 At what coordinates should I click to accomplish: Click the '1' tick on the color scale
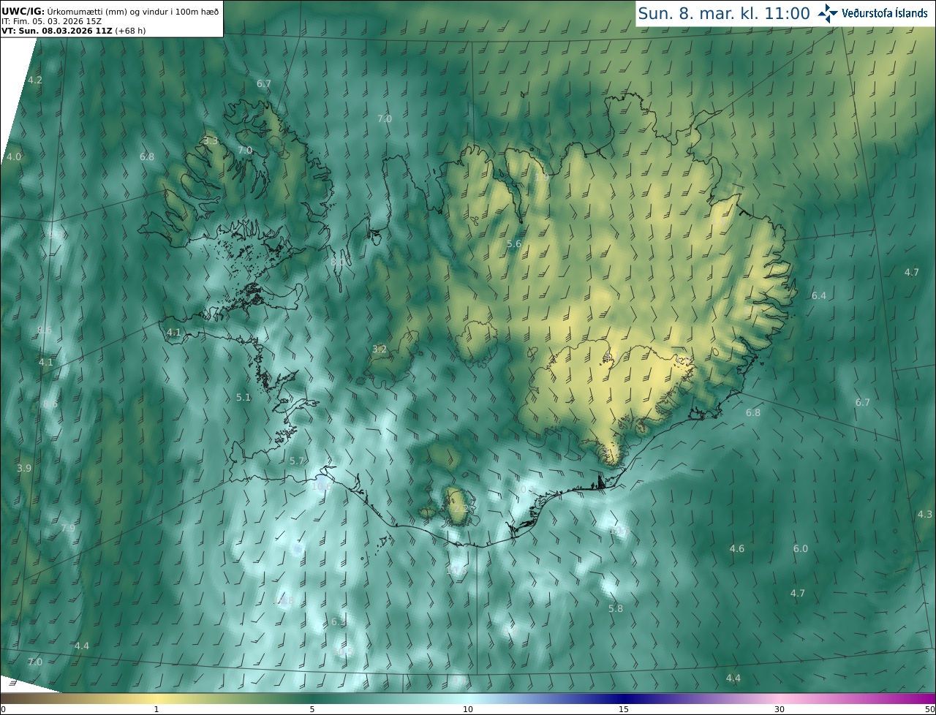[156, 709]
